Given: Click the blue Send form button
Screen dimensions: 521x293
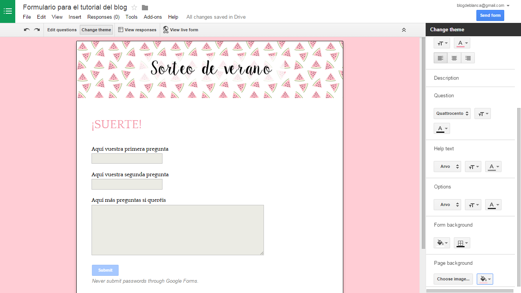Looking at the screenshot, I should (x=490, y=15).
